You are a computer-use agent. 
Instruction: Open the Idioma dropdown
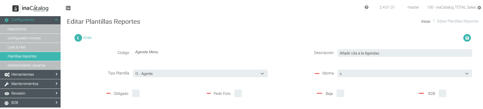(405, 73)
